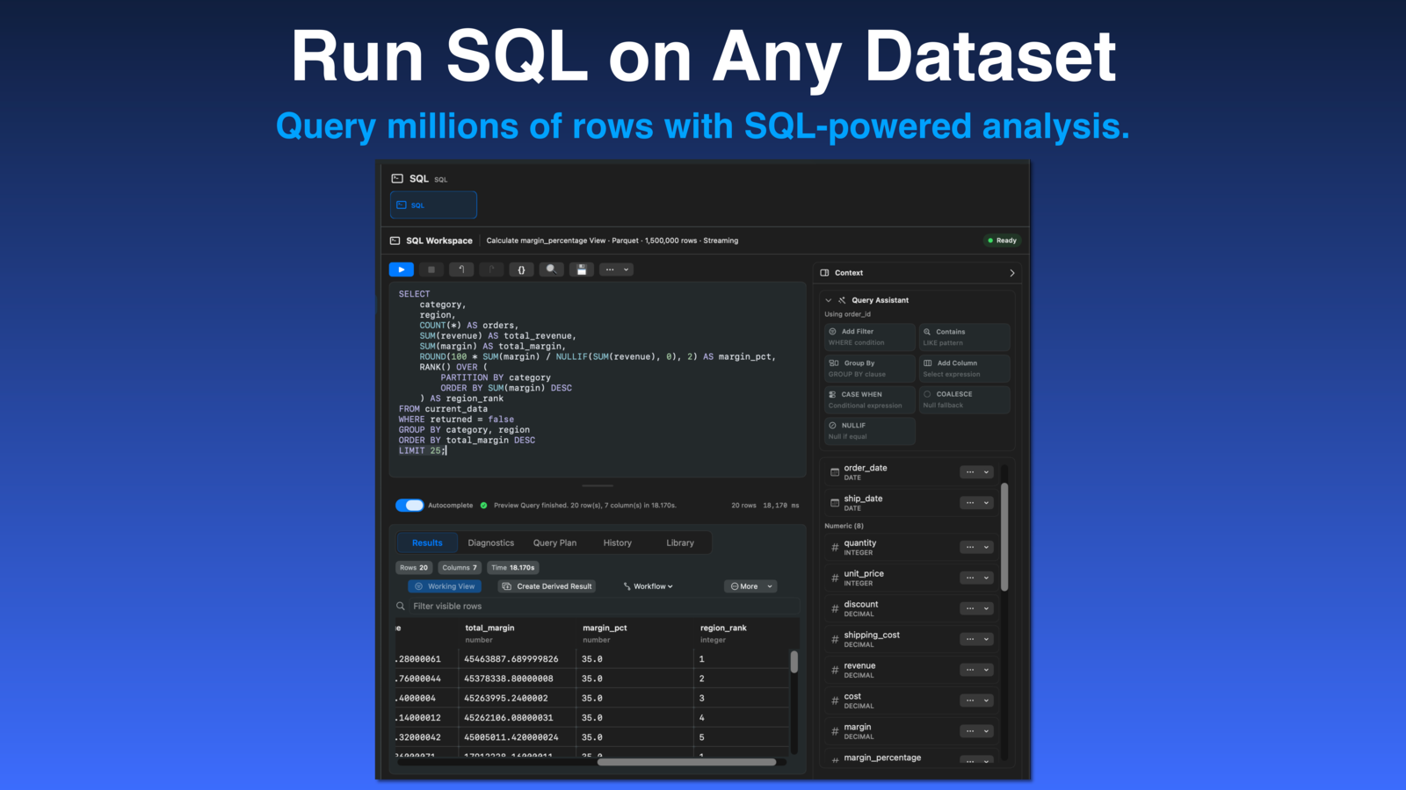Open the search magnifier tool
The height and width of the screenshot is (790, 1406).
tap(551, 269)
